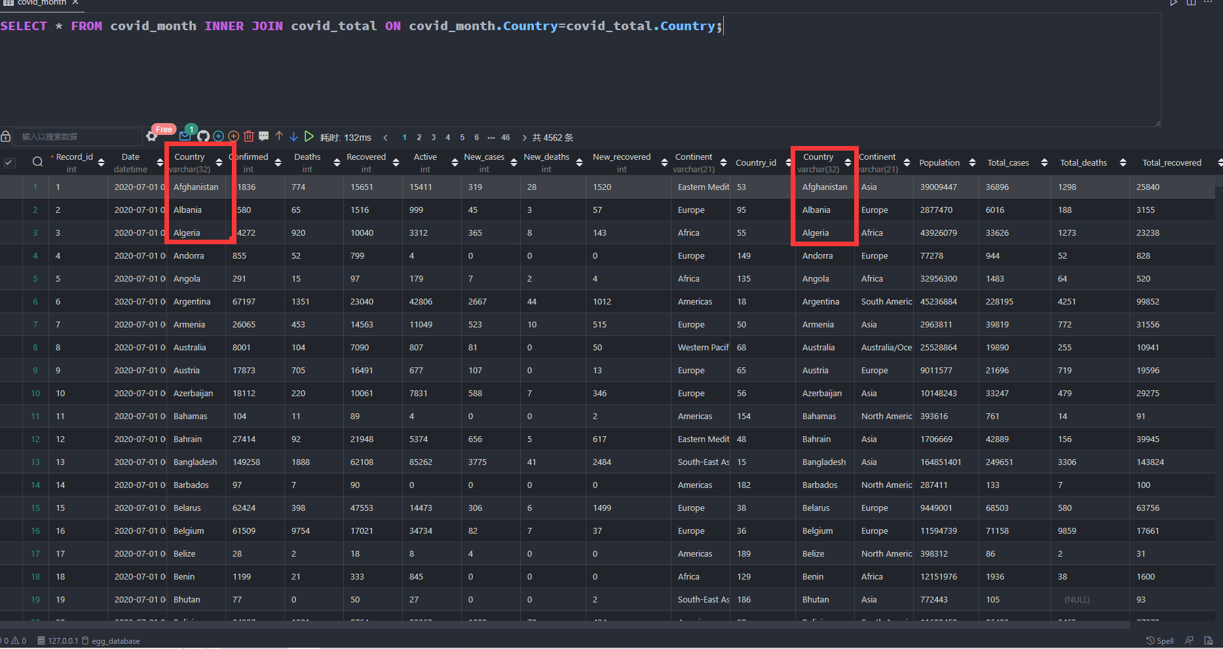Click the pagination ellipsis between 6 and 46
This screenshot has height=649, width=1223.
[x=491, y=138]
